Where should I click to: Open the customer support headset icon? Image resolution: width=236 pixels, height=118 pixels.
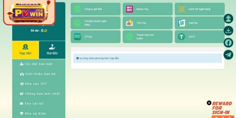[x=228, y=19]
